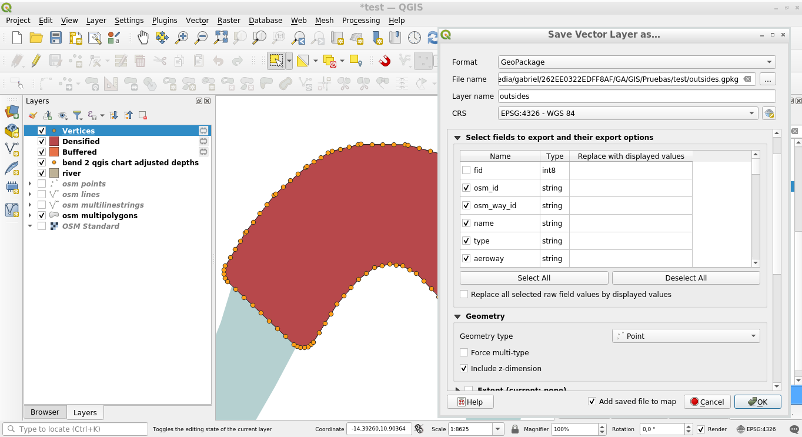The width and height of the screenshot is (802, 437).
Task: Collapse the Geometry section
Action: coord(457,316)
